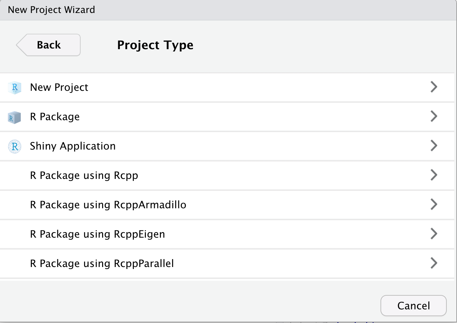Pick R Package using RcppEigen
The width and height of the screenshot is (457, 323).
click(x=227, y=234)
